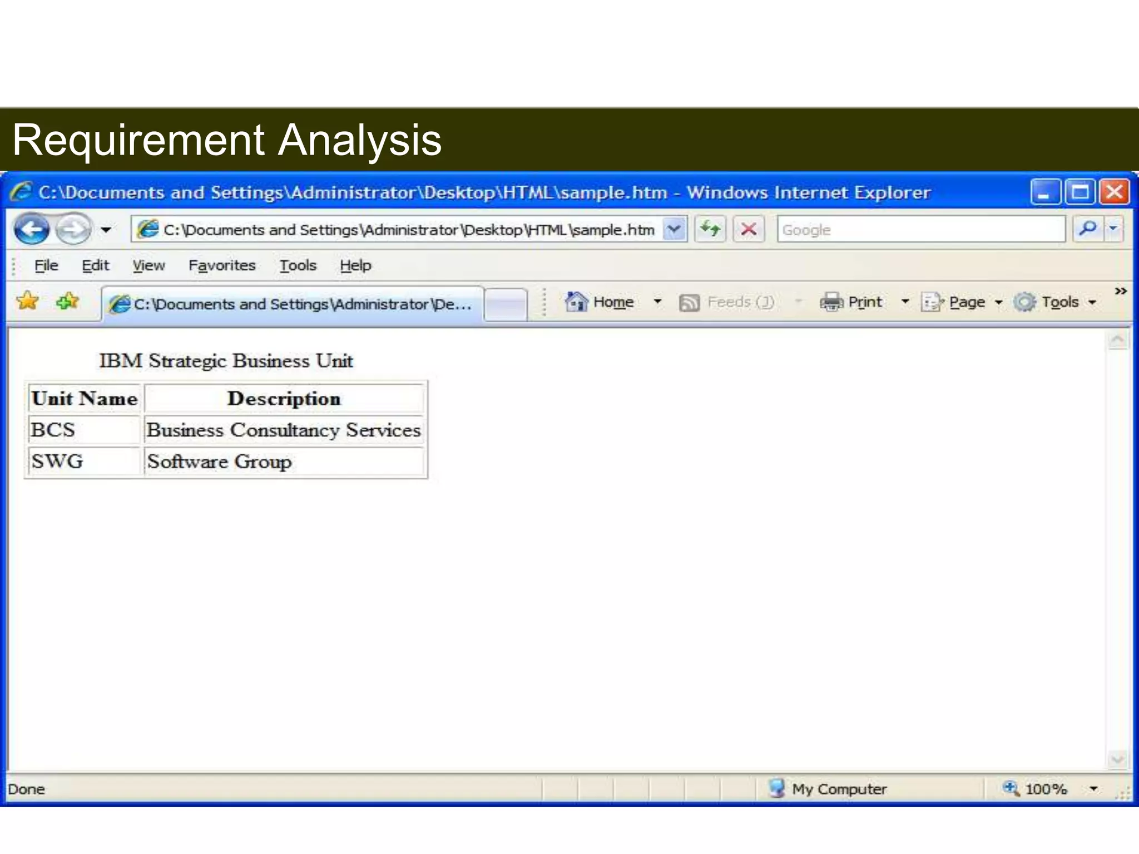
Task: Expand the Print options dropdown arrow
Action: pos(905,302)
